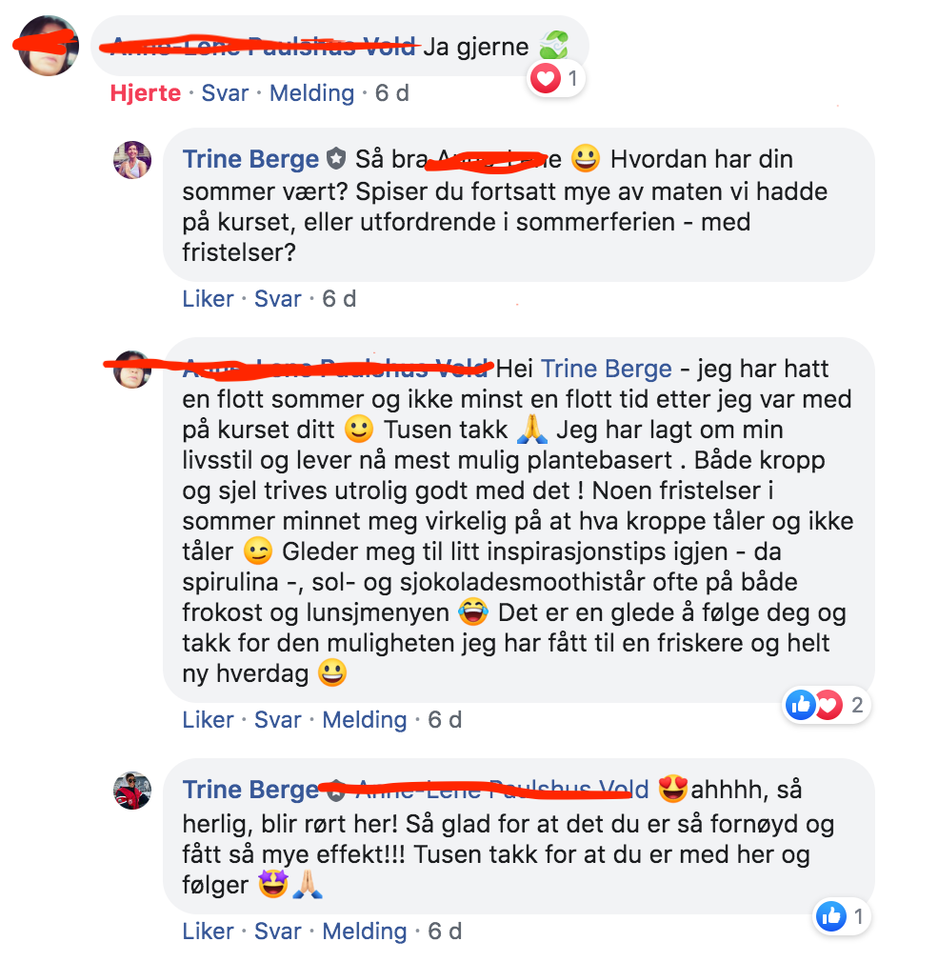Image resolution: width=938 pixels, height=962 pixels.
Task: Click the like and heart reactions showing 2
Action: point(827,705)
